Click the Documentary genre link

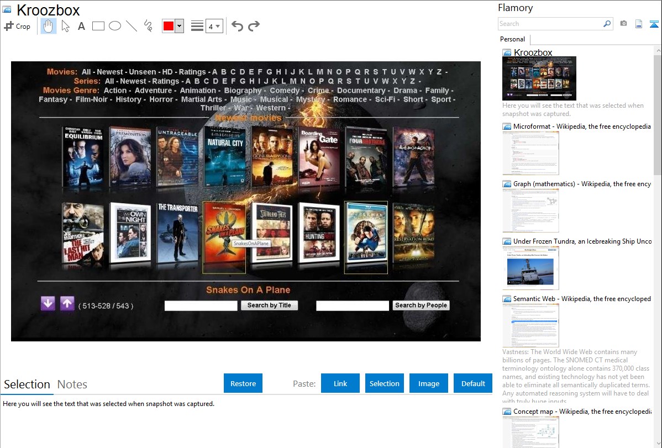(361, 91)
